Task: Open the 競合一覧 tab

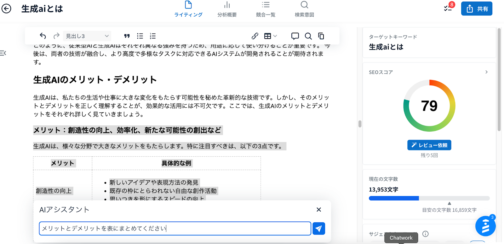Action: (266, 9)
